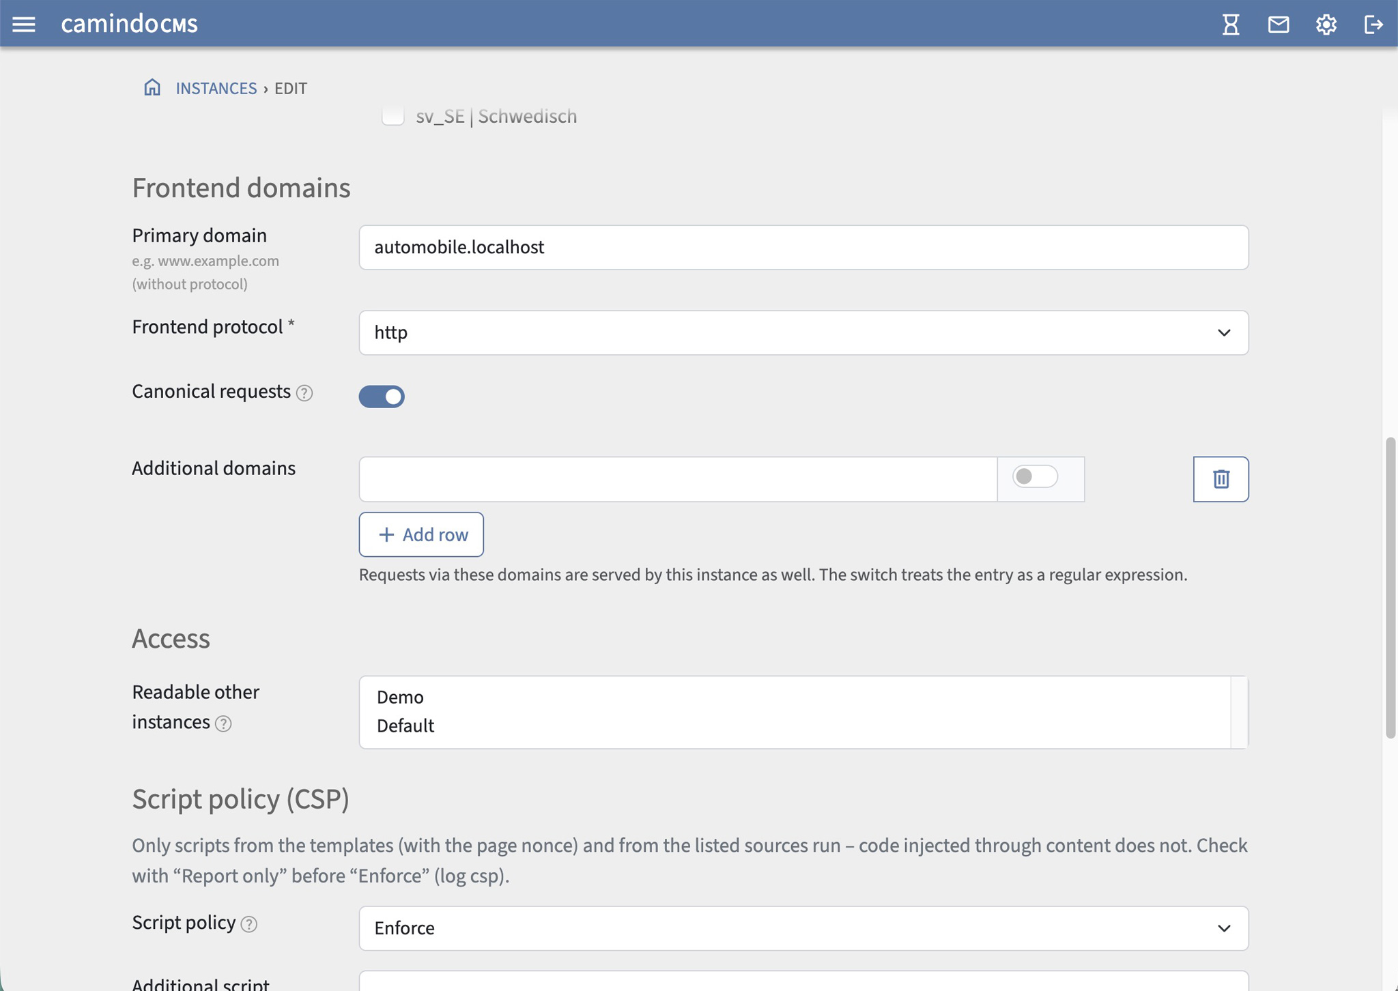Navigate to INSTANCES breadcrumb
Screen dimensions: 1398x991
(x=216, y=88)
